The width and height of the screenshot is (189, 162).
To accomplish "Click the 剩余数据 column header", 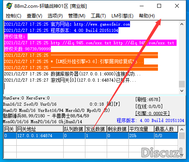I will tap(118, 129).
